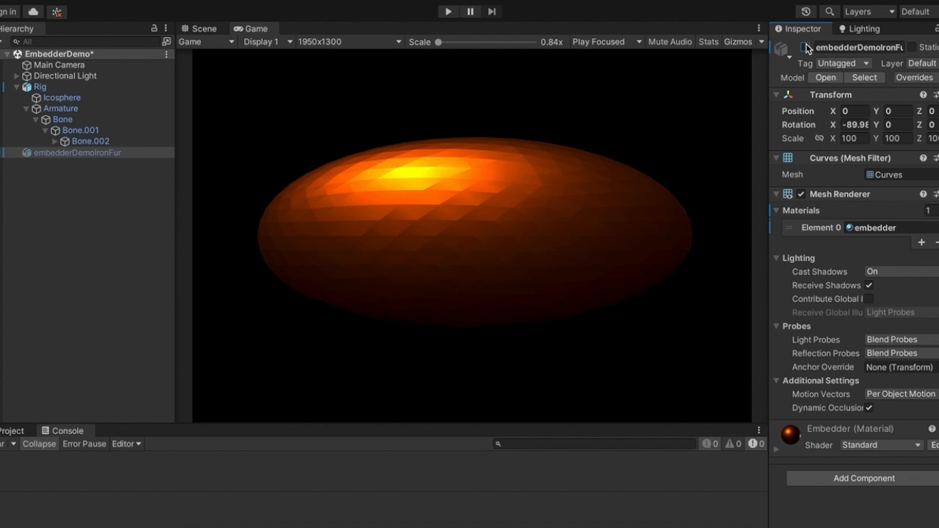Click the Hierarchy search-by-type icon
The image size is (939, 528).
coord(167,42)
